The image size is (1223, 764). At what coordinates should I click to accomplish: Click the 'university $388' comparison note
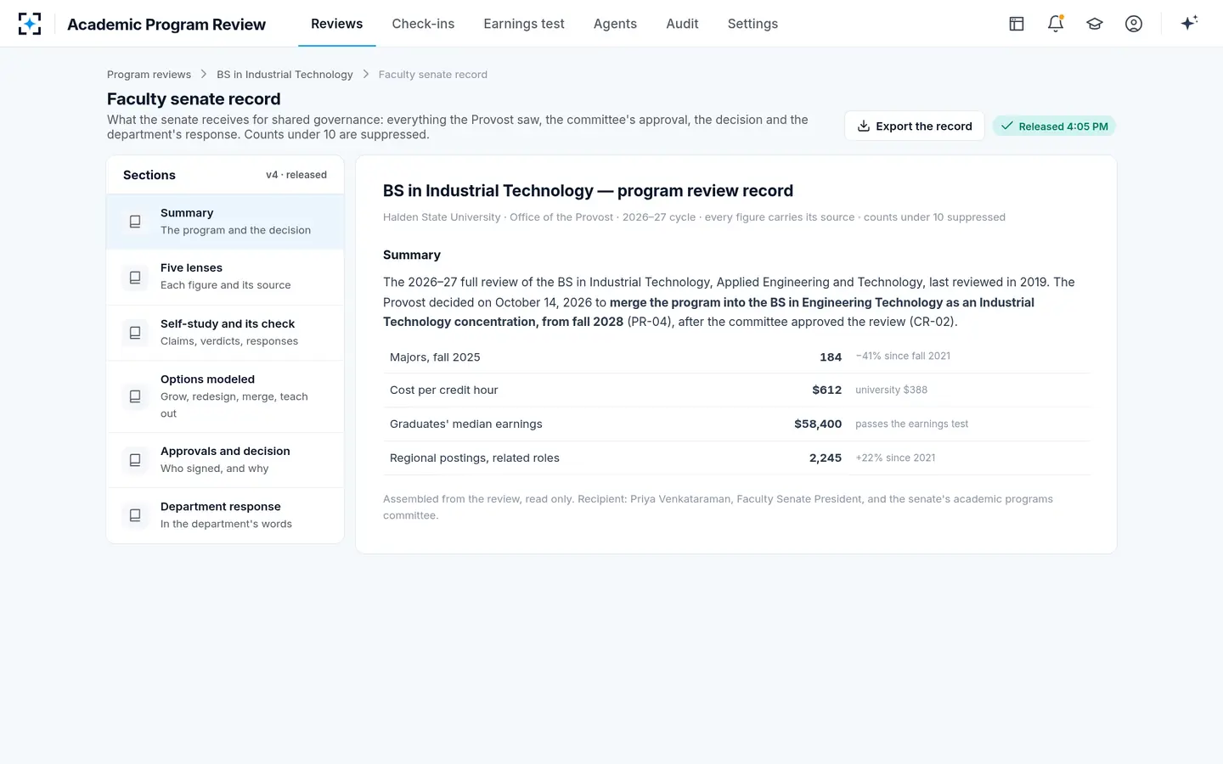[x=891, y=390]
